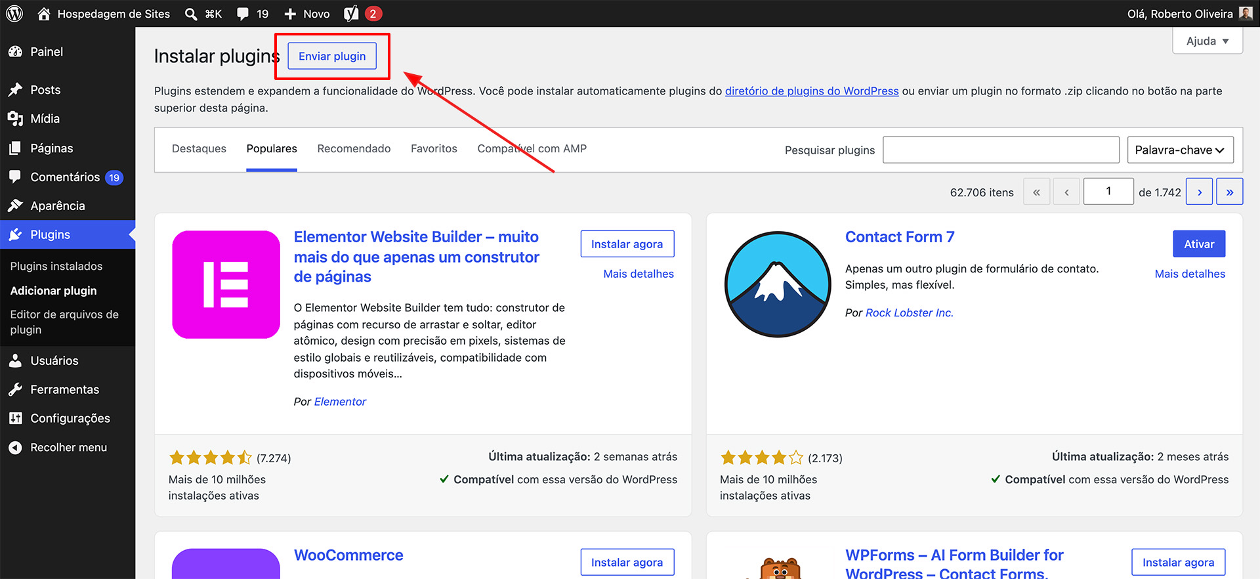Viewport: 1260px width, 579px height.
Task: Open the WordPress logo menu
Action: point(14,13)
